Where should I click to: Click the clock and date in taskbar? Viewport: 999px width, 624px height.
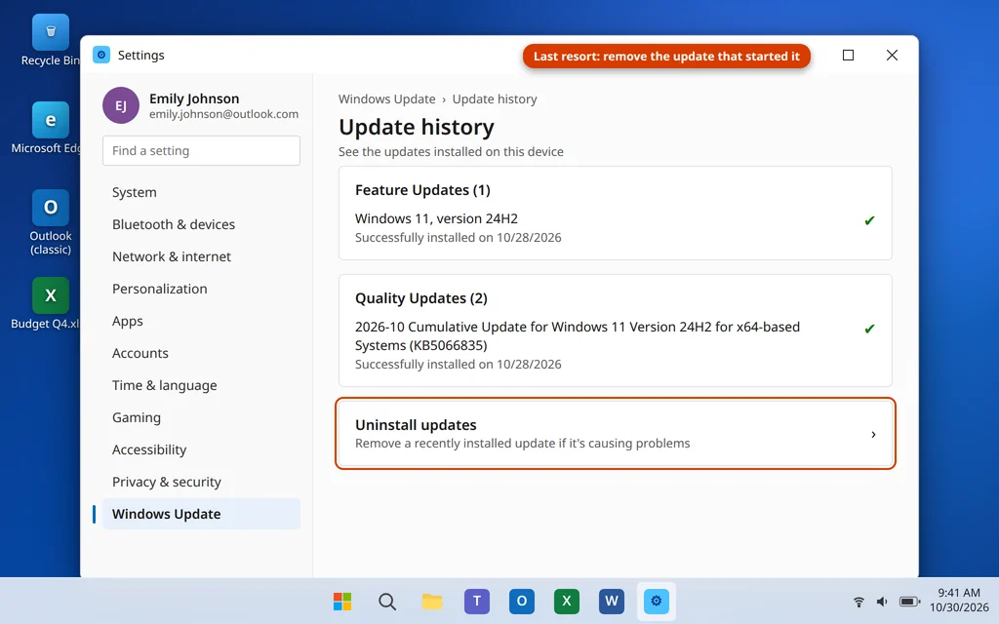pyautogui.click(x=959, y=601)
